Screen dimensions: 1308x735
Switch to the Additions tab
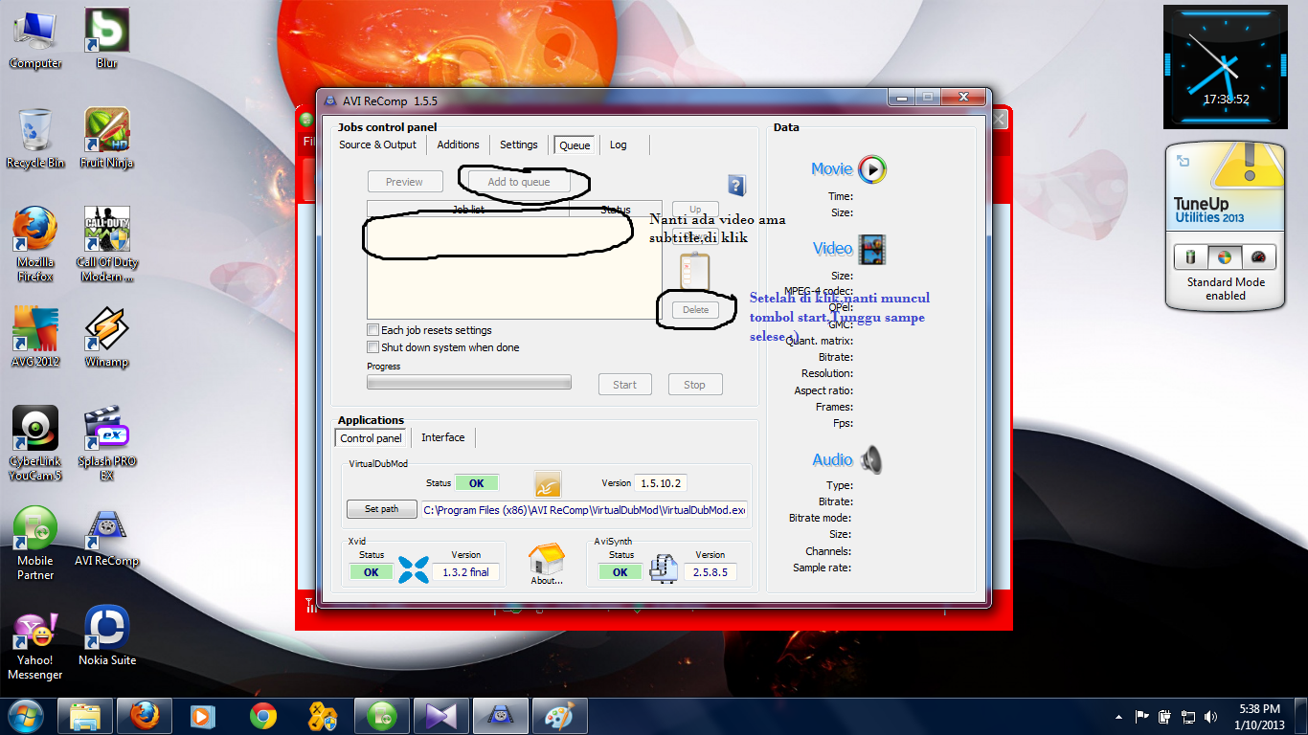click(458, 145)
